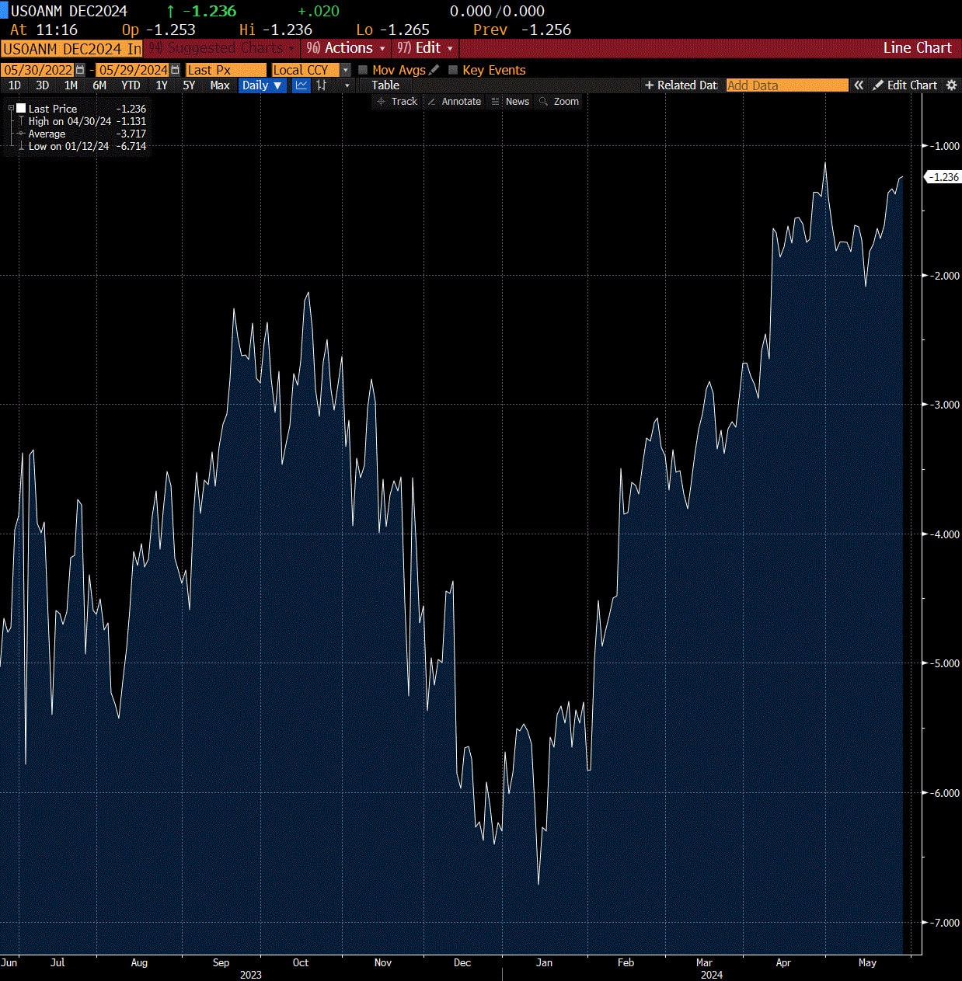
Task: Switch to the bar chart type icon
Action: tap(322, 85)
